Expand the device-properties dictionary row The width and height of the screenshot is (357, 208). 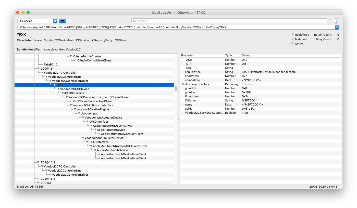(x=183, y=84)
